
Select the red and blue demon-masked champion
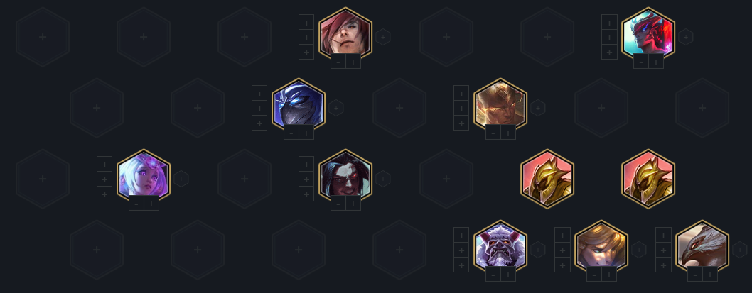(x=648, y=33)
